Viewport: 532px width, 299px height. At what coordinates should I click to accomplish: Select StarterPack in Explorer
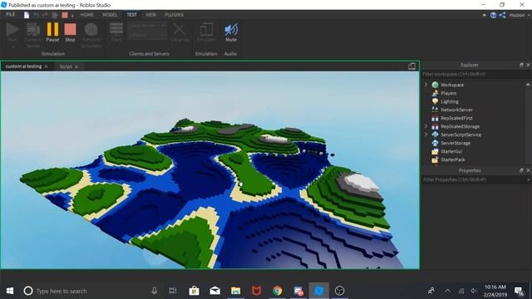pyautogui.click(x=452, y=159)
